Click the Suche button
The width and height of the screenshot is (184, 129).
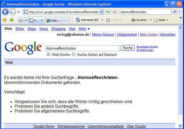pyautogui.click(x=128, y=48)
